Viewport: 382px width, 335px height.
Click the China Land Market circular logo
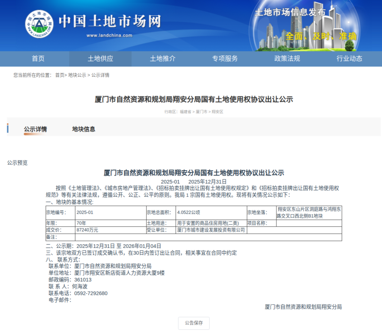[x=39, y=24]
